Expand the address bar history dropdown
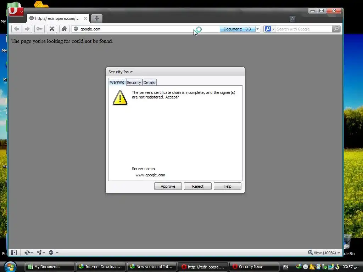This screenshot has height=272, width=363. pyautogui.click(x=257, y=29)
